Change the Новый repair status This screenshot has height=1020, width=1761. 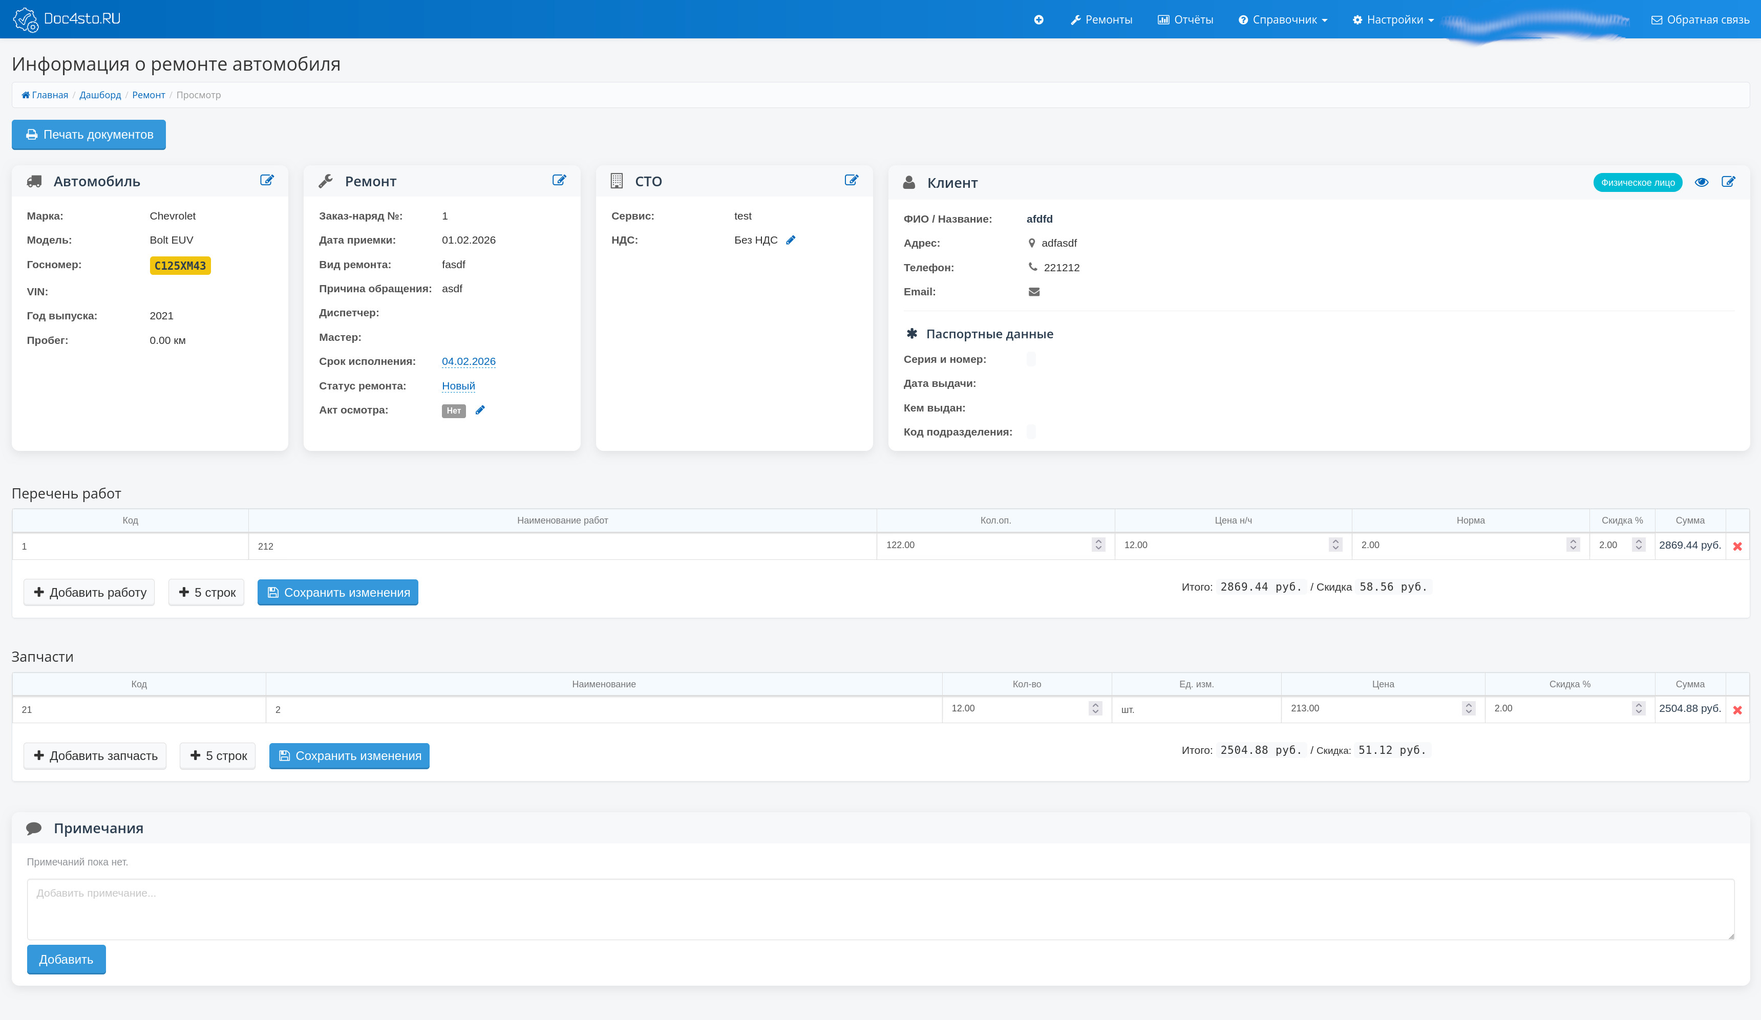pyautogui.click(x=458, y=386)
